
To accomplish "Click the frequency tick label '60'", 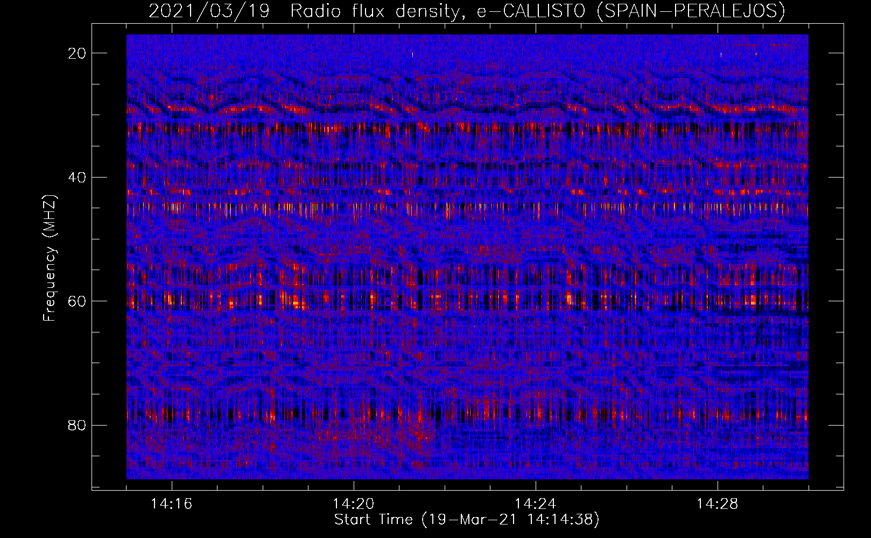I will tap(78, 301).
